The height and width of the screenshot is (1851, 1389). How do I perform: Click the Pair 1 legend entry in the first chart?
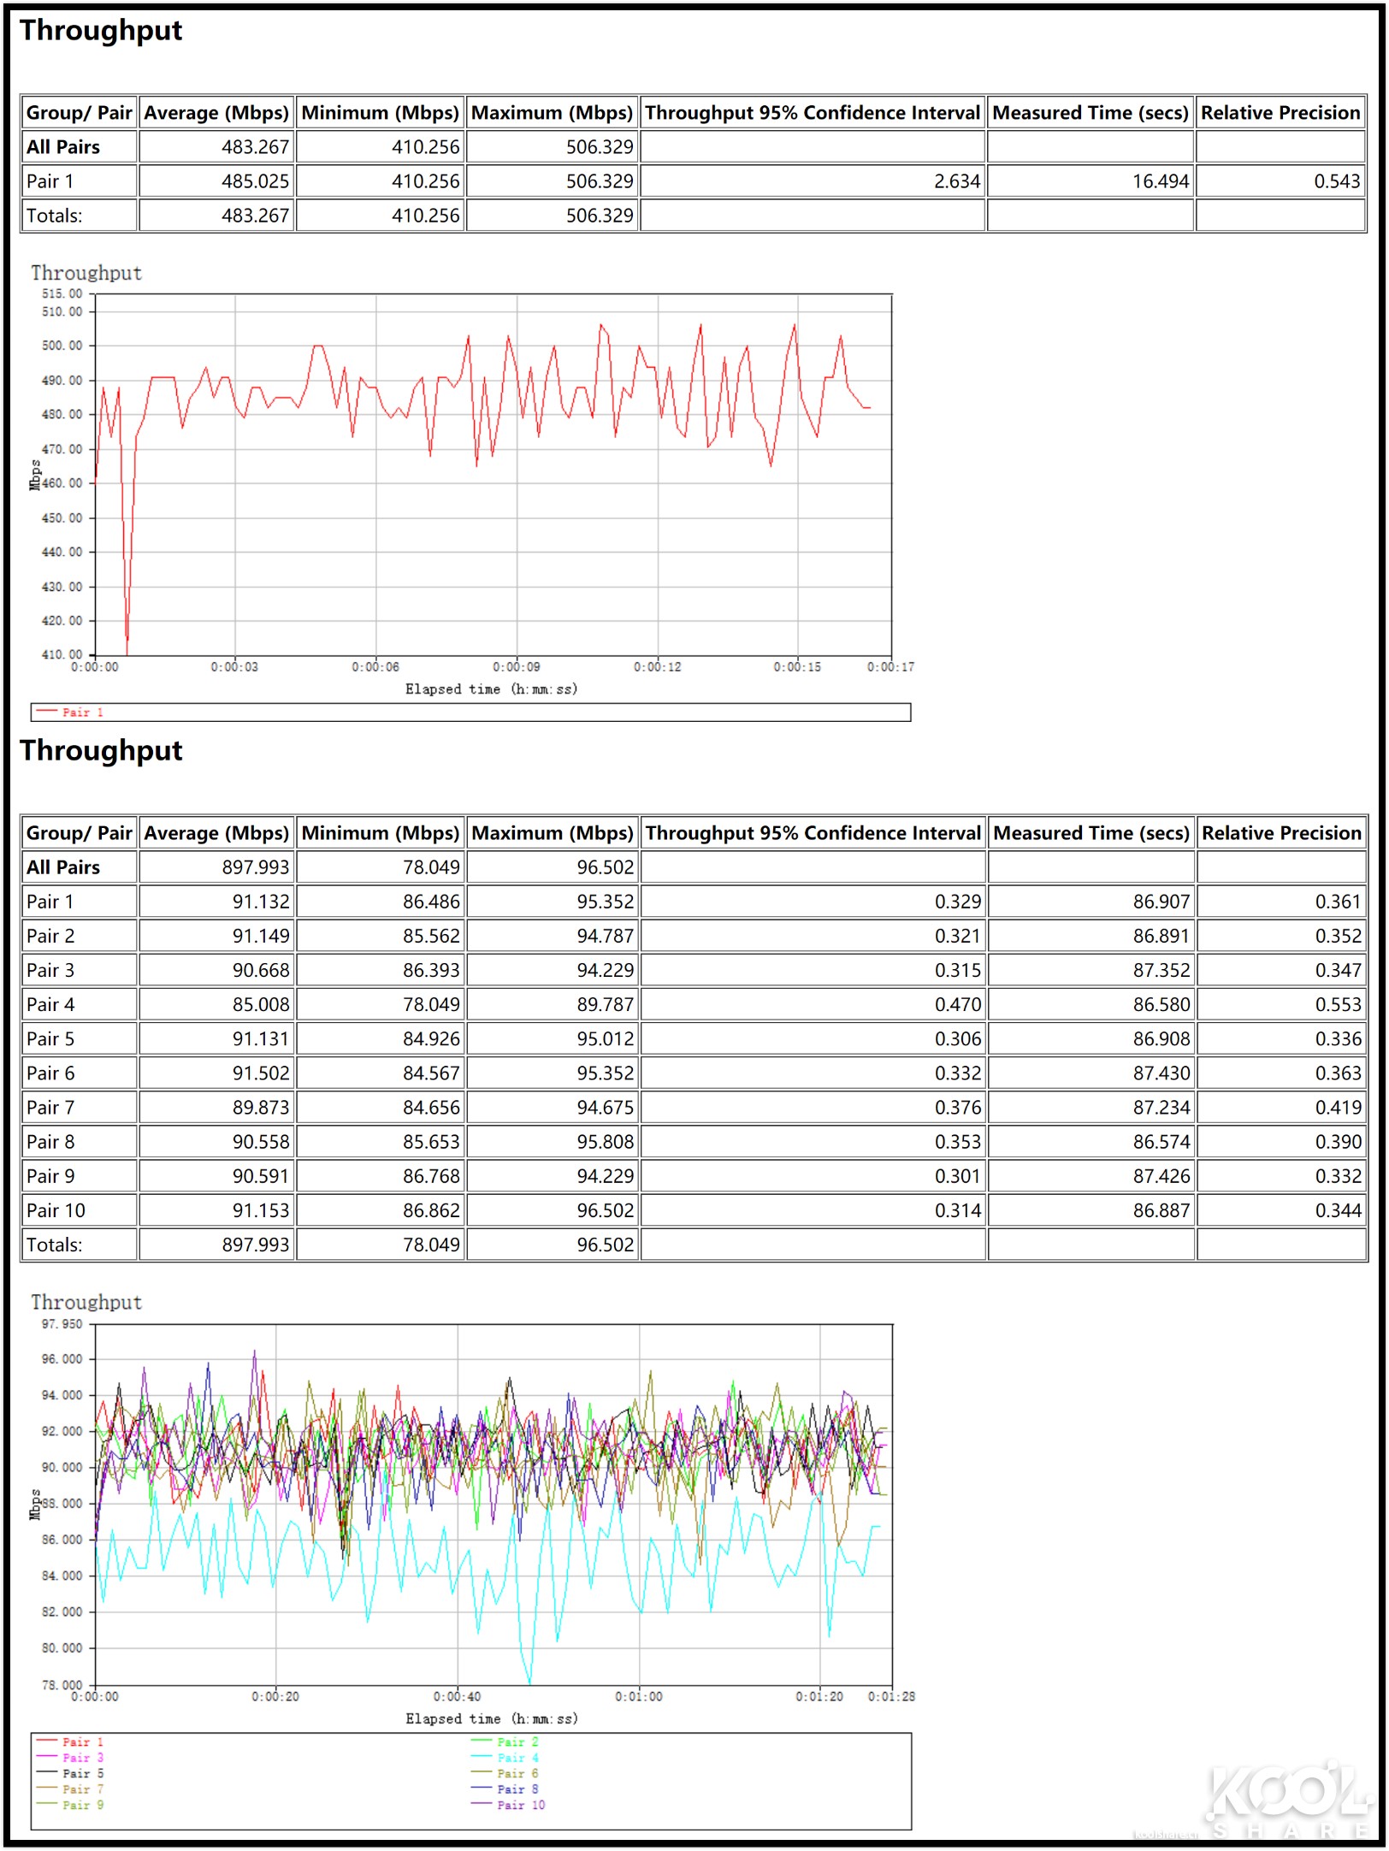pyautogui.click(x=70, y=712)
